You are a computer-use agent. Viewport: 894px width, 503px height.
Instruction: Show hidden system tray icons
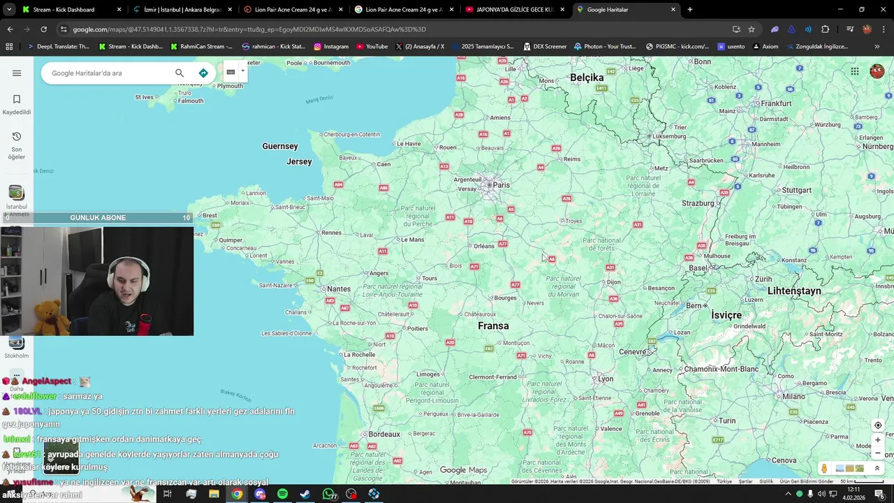point(788,494)
